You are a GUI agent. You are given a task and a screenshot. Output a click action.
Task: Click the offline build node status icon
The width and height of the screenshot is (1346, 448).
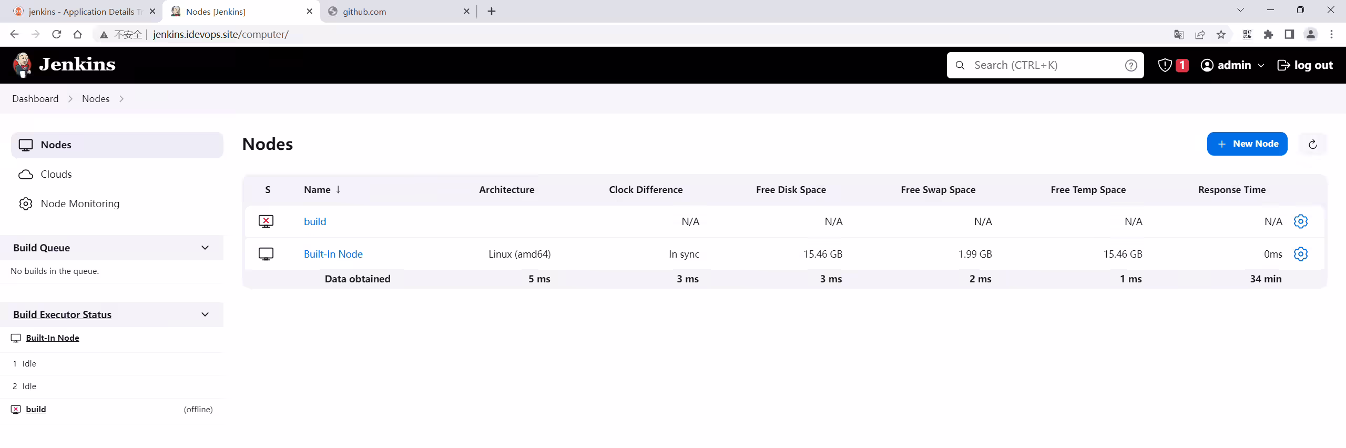pyautogui.click(x=266, y=221)
